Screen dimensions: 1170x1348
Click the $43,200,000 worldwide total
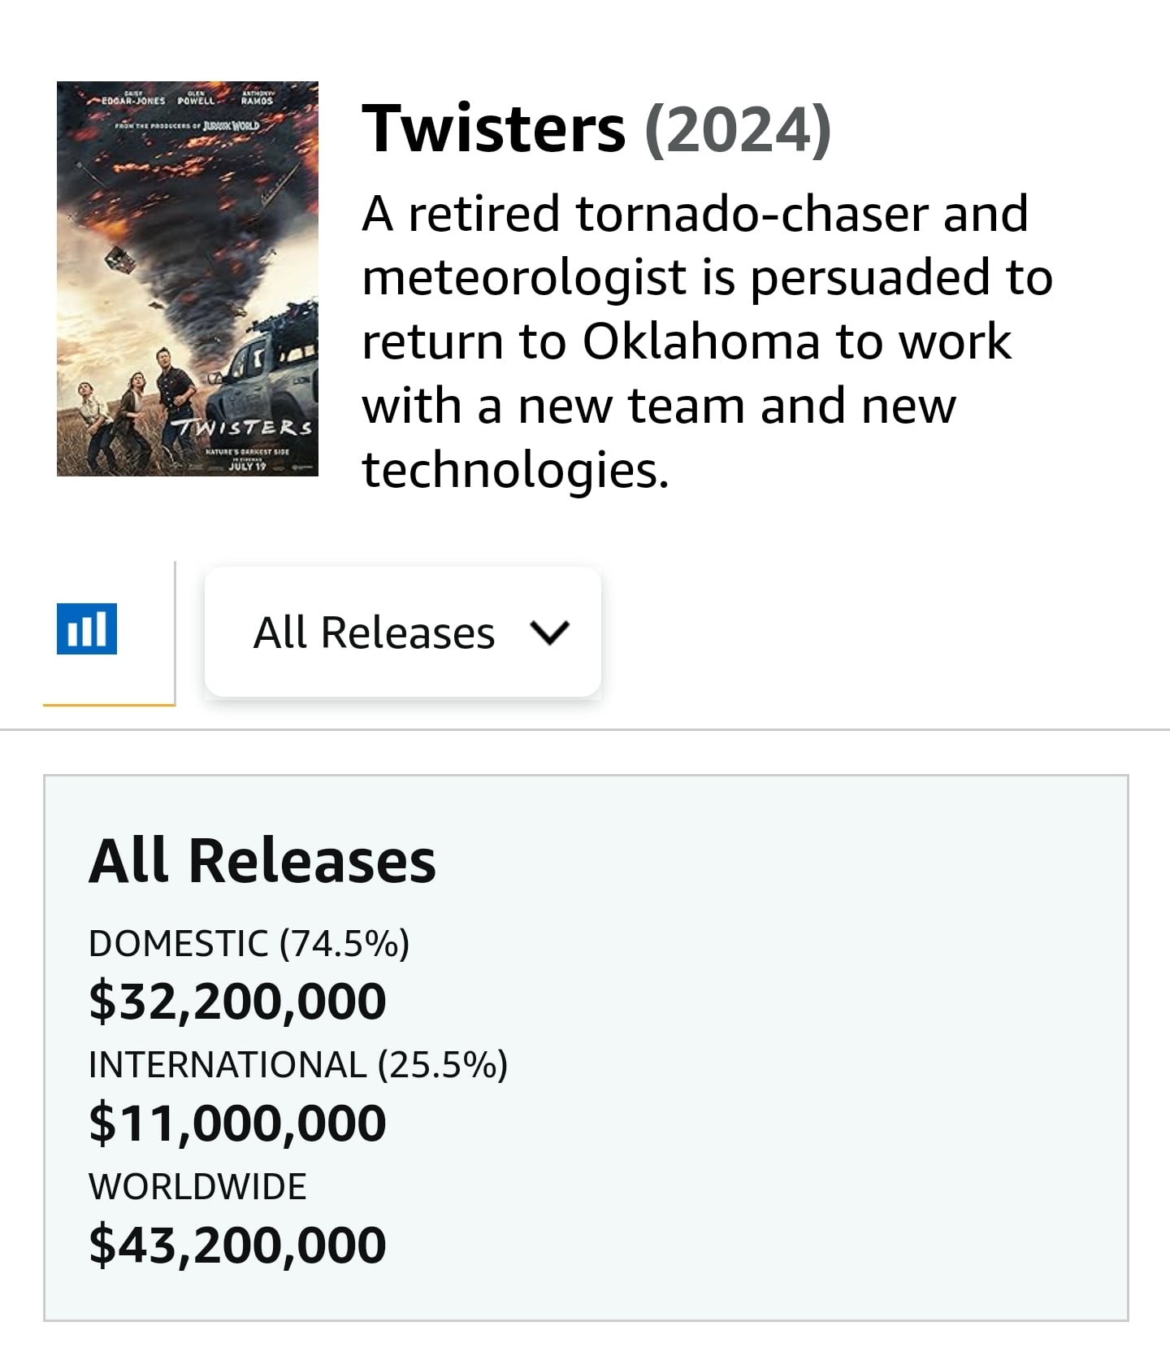[237, 1244]
